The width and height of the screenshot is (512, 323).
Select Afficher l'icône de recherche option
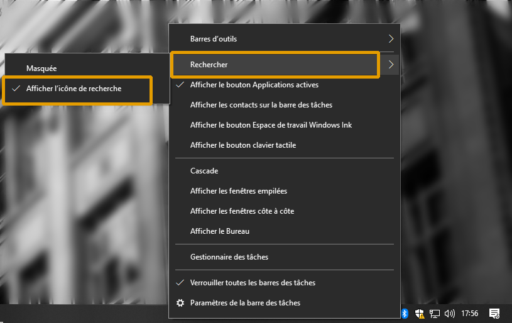pyautogui.click(x=74, y=89)
